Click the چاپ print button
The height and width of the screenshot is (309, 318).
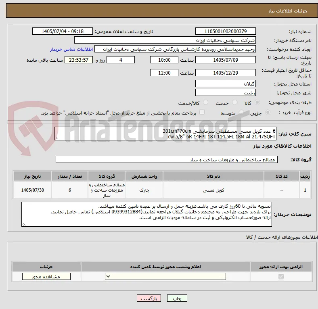pyautogui.click(x=177, y=299)
